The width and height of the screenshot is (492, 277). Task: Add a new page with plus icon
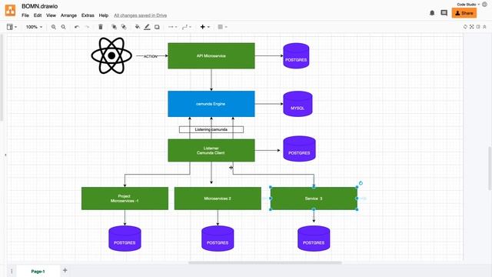(x=65, y=270)
